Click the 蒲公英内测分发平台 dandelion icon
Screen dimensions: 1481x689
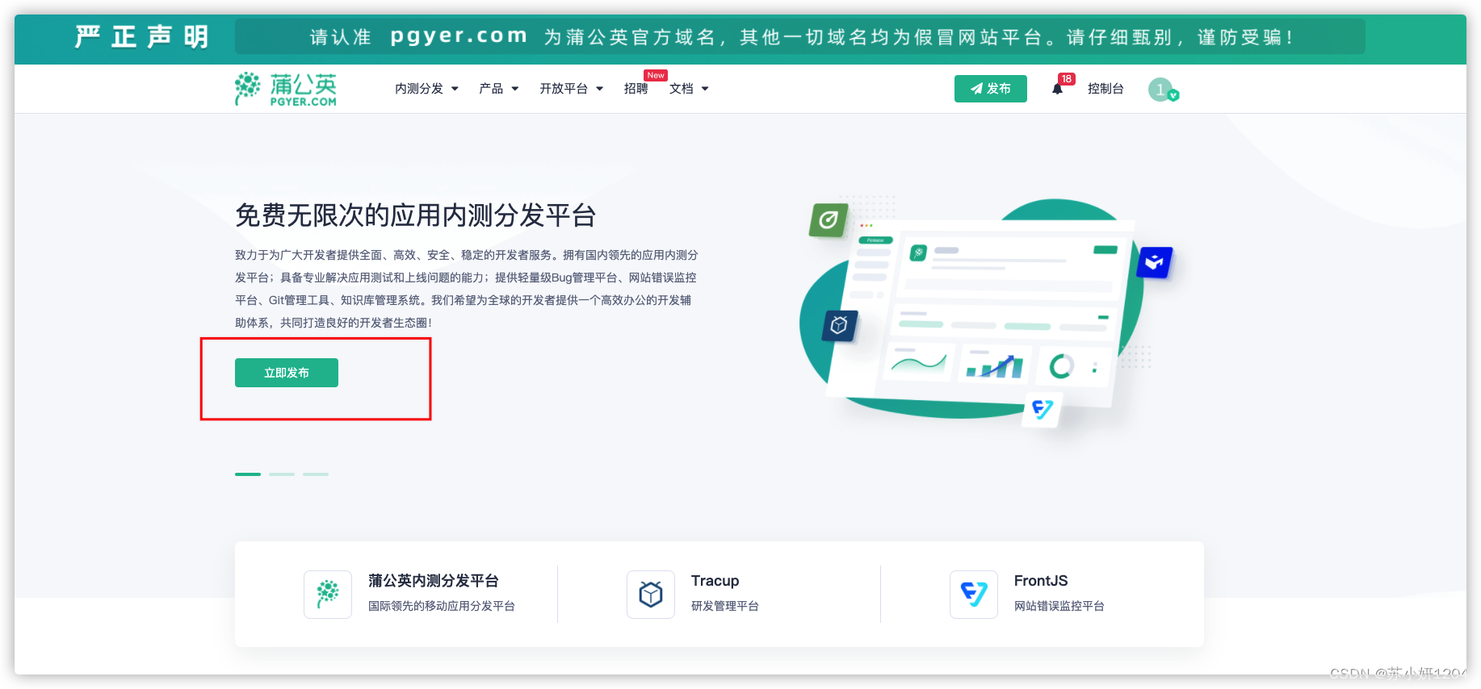tap(328, 595)
